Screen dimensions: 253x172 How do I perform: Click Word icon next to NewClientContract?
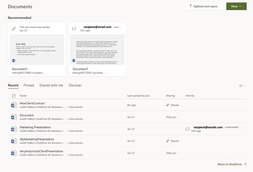(14, 105)
